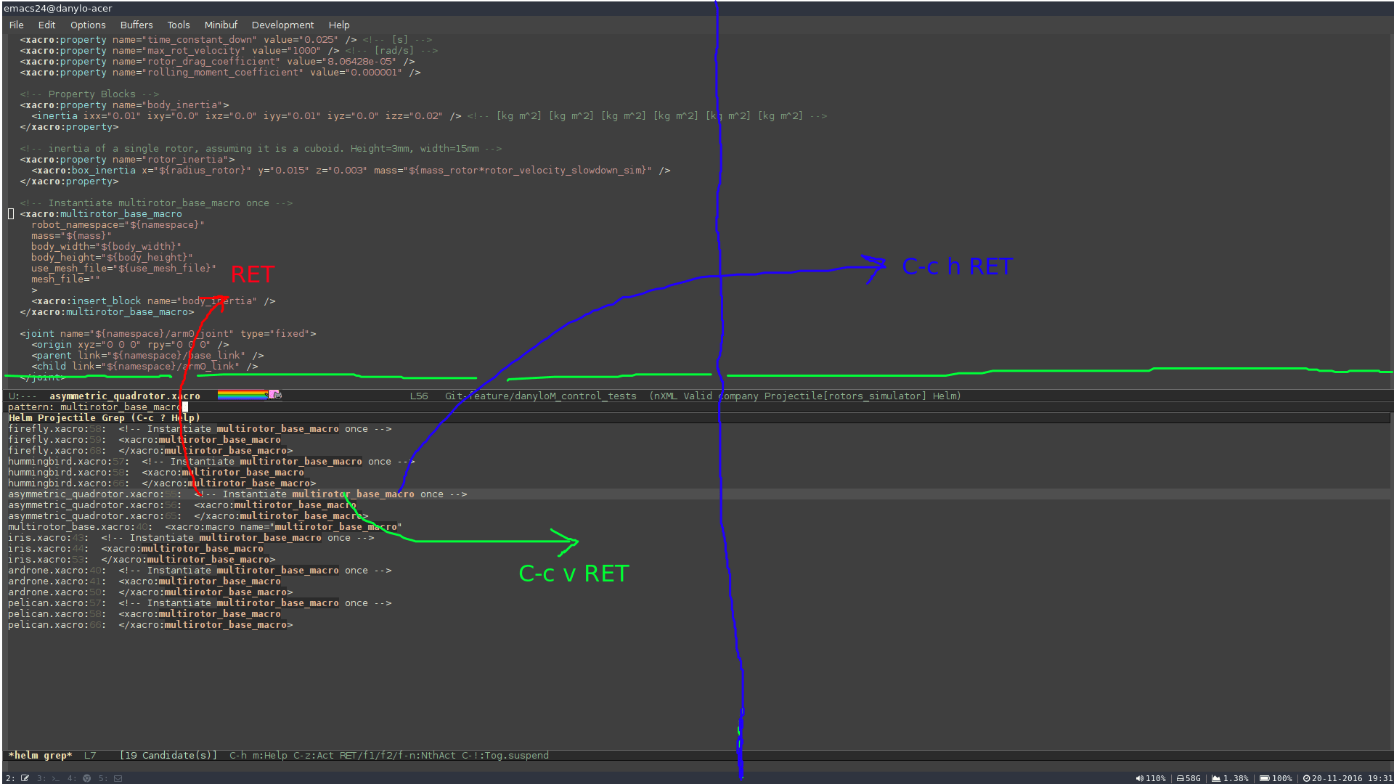Open the Development menu
Viewport: 1394px width, 784px height.
click(282, 24)
